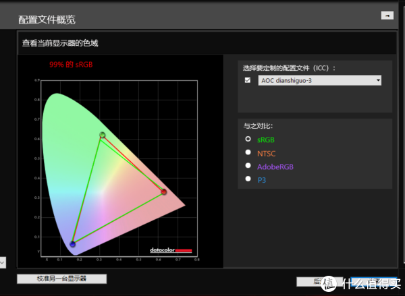Click the '选择要定制的配置文件（ICC）：' label
The width and height of the screenshot is (405, 296).
pos(290,68)
